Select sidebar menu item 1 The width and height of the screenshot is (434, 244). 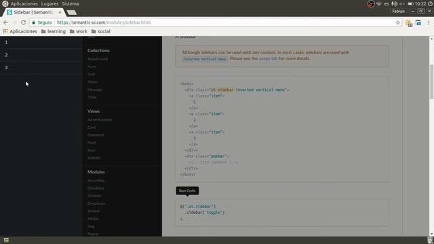click(x=41, y=42)
